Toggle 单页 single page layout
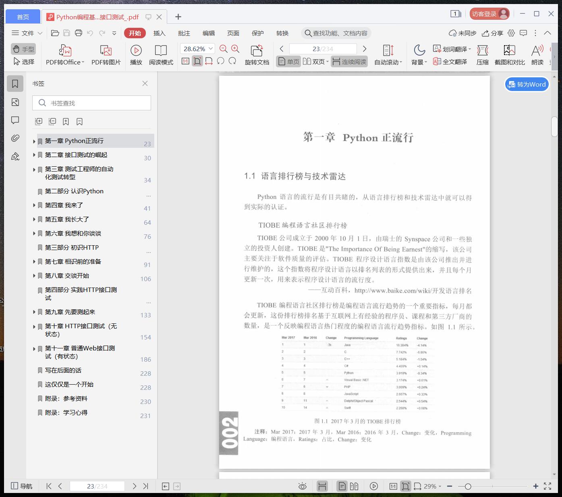The height and width of the screenshot is (497, 562). pos(288,62)
